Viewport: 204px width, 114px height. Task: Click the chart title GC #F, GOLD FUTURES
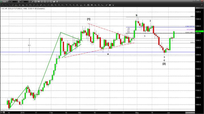17,9
